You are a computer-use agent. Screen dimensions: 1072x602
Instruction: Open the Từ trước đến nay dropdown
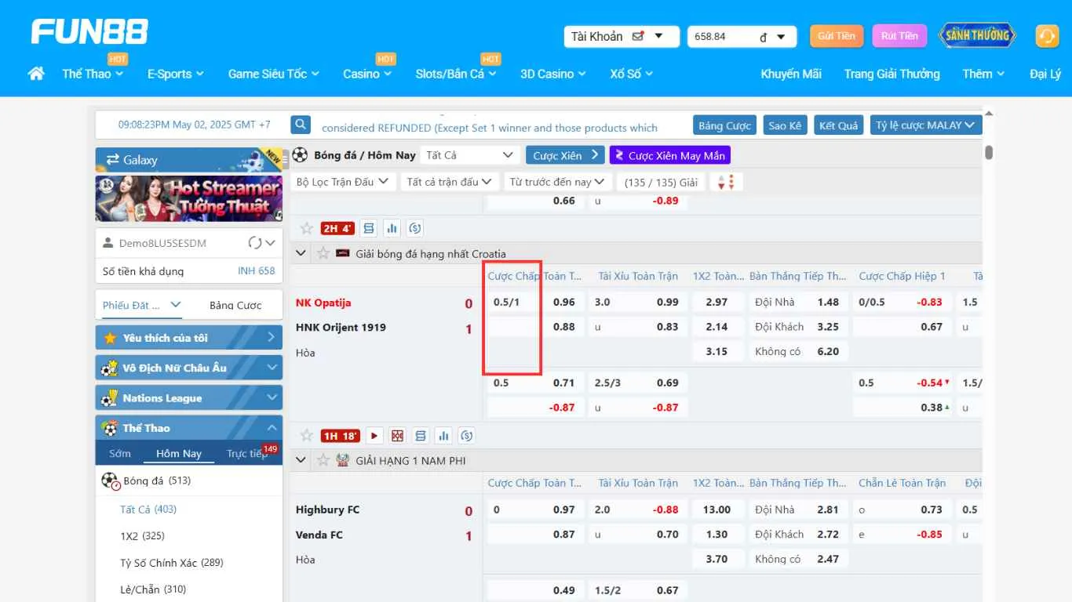coord(557,182)
